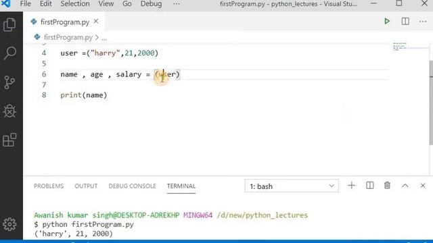Click the number 2000 in line 4
The image size is (433, 243).
coord(145,53)
